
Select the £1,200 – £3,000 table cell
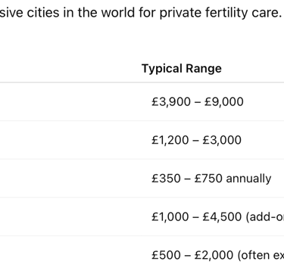(x=196, y=140)
